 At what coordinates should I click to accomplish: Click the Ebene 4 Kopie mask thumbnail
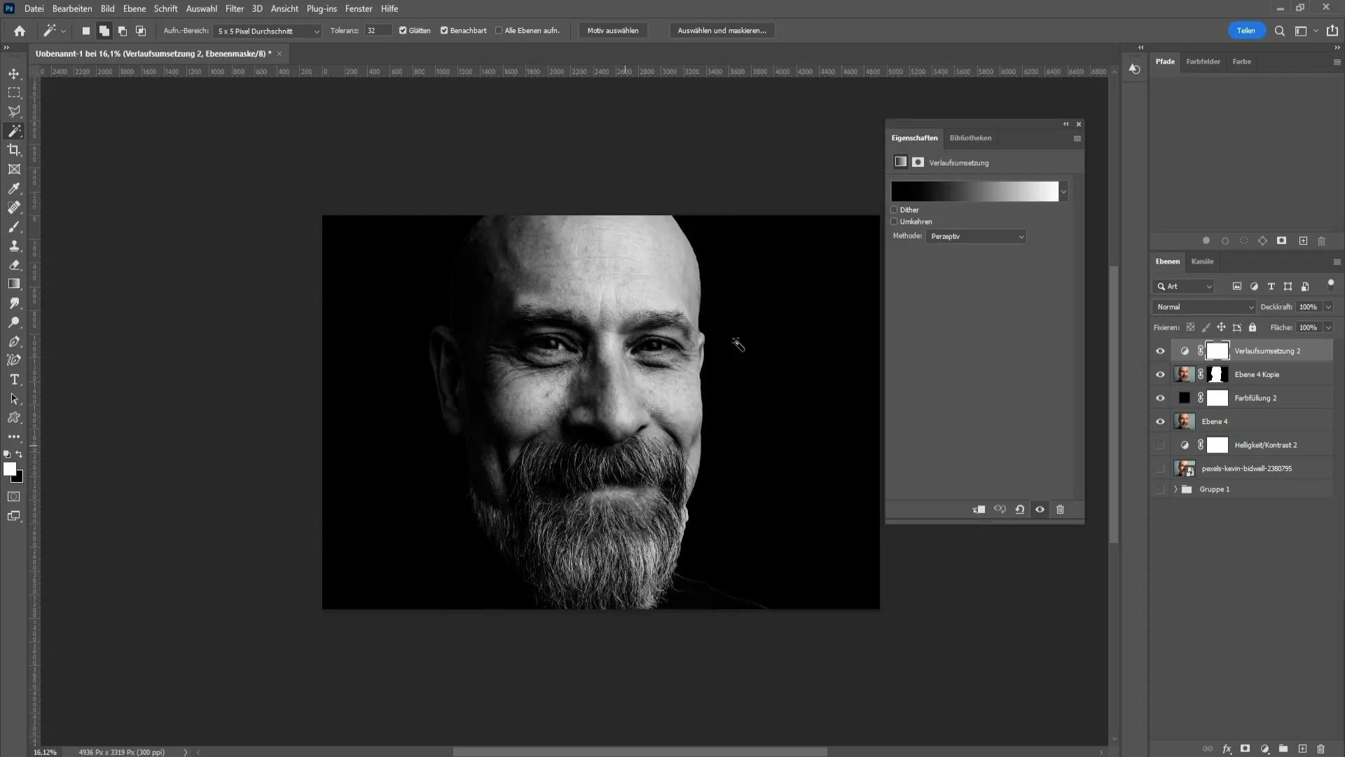click(x=1217, y=374)
